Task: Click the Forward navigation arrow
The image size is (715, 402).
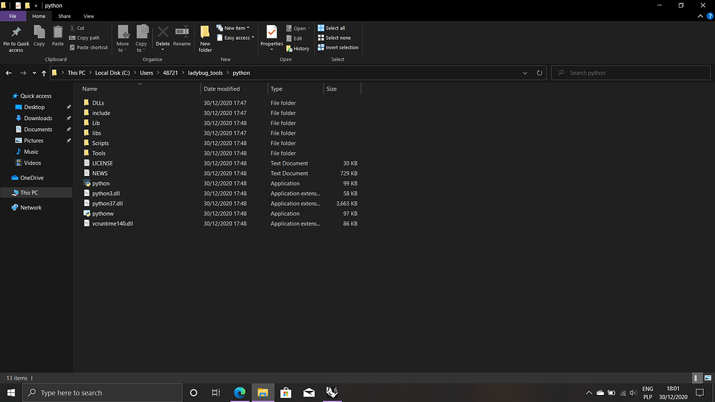Action: 23,73
